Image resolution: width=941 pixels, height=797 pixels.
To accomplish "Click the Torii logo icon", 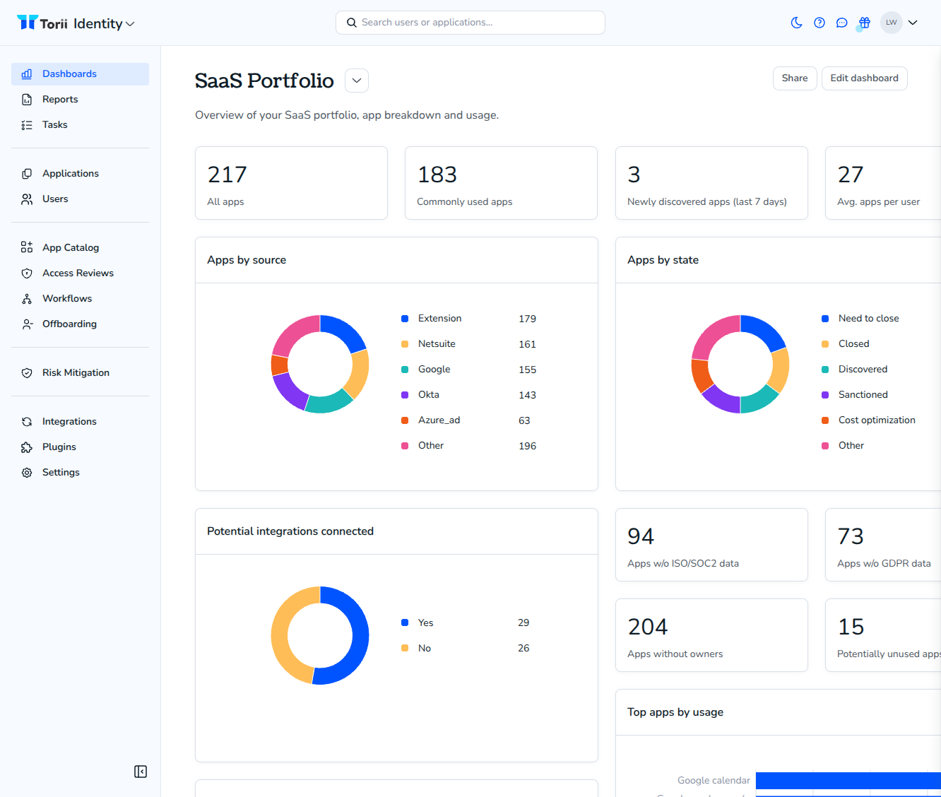I will [x=28, y=23].
